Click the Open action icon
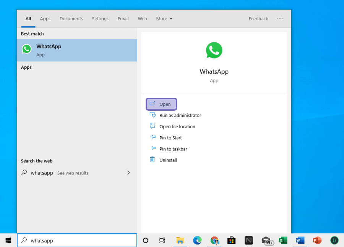Image resolution: width=344 pixels, height=247 pixels. (153, 103)
